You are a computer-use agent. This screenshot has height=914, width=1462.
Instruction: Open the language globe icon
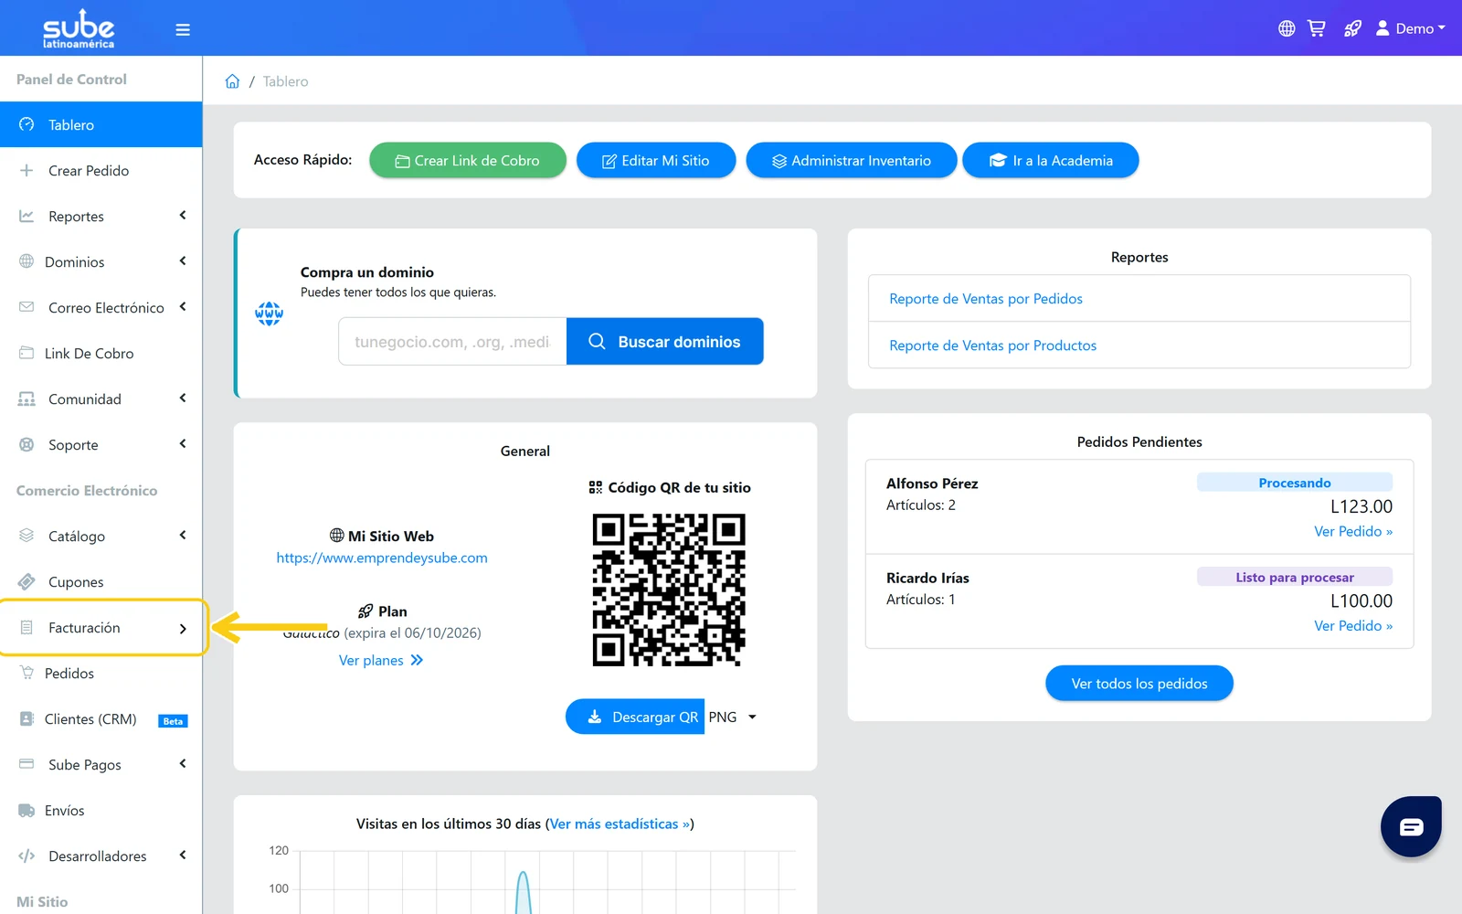click(1287, 28)
